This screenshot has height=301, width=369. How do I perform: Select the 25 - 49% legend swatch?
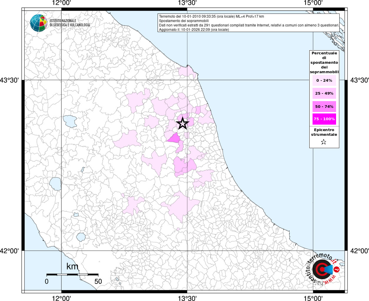324,93
